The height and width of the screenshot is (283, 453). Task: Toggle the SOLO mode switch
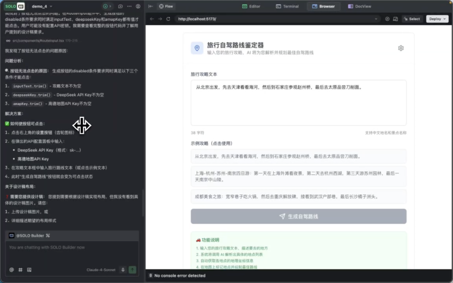(15, 6)
